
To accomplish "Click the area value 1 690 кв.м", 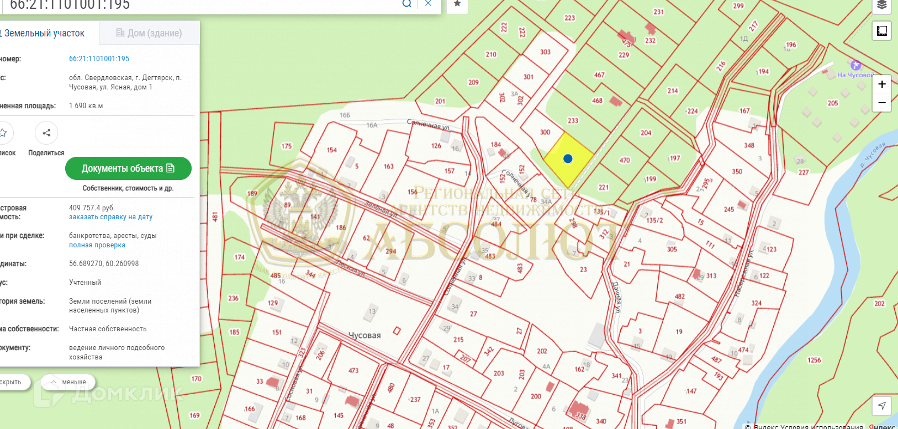I will tap(86, 105).
